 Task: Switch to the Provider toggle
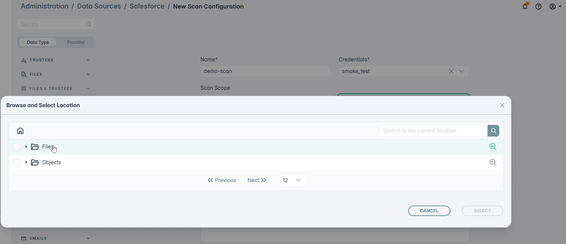pos(76,42)
